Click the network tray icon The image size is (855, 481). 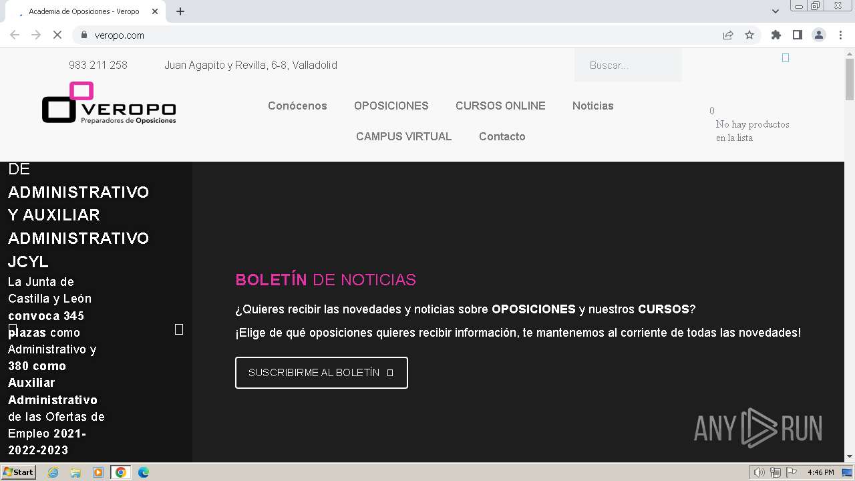(776, 472)
